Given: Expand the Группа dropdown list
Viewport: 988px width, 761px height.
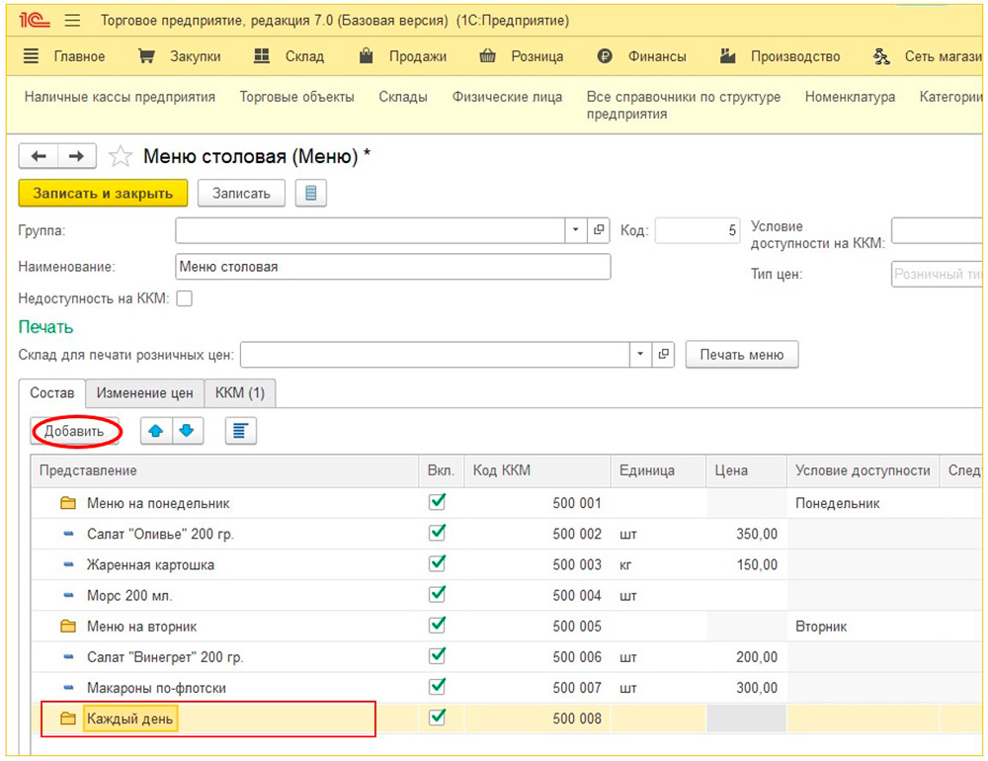Looking at the screenshot, I should [576, 230].
